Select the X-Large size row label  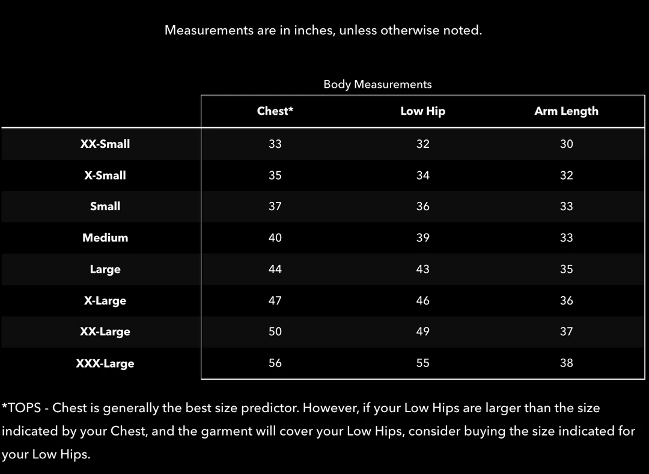[105, 300]
